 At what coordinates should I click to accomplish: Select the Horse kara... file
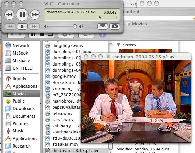(63, 83)
